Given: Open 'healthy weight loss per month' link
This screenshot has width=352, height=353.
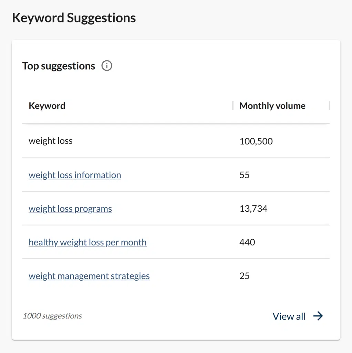Looking at the screenshot, I should click(87, 242).
